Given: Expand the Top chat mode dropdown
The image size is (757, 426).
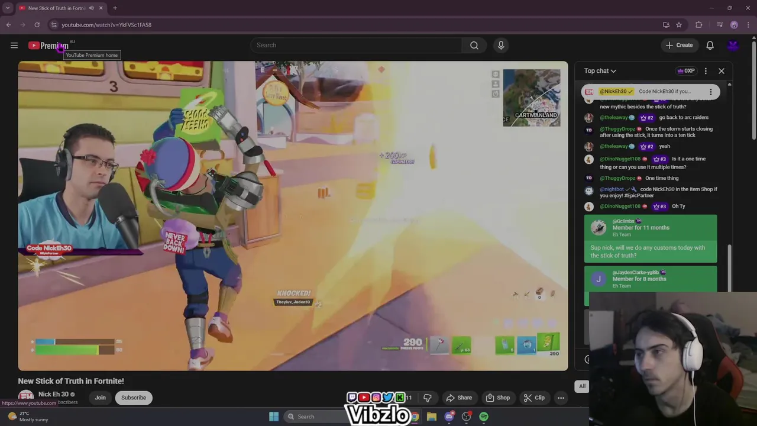Looking at the screenshot, I should point(600,71).
